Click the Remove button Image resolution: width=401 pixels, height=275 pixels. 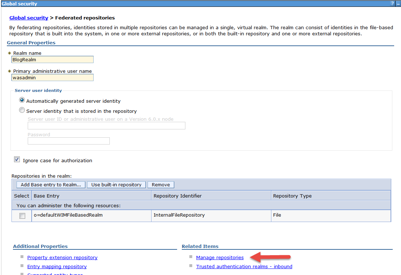coord(161,185)
